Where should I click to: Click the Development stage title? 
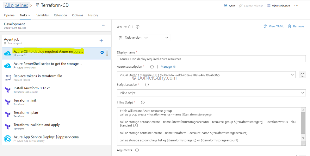15,24
